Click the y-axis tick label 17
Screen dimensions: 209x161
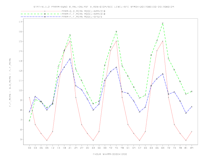pos(20,22)
